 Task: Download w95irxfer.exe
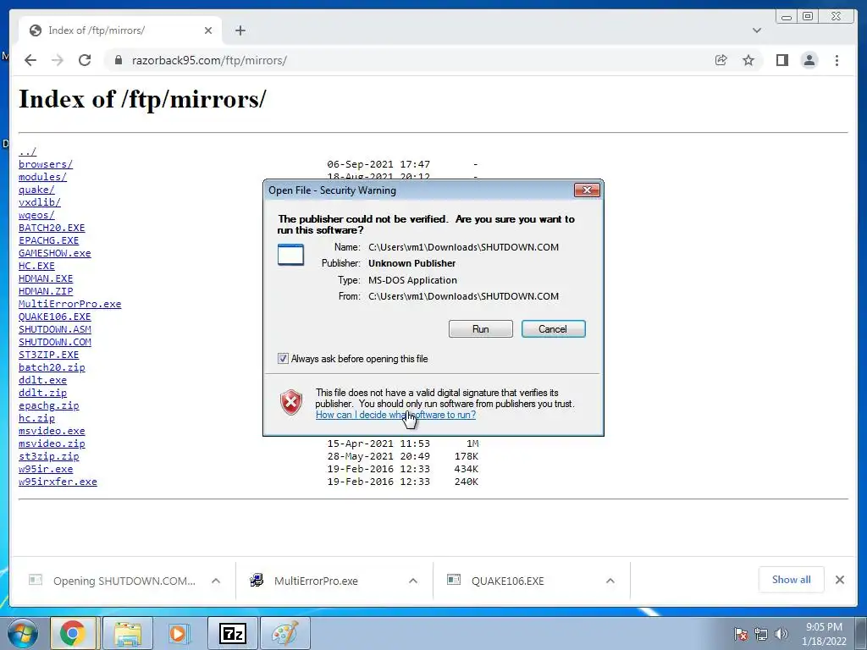tap(58, 482)
